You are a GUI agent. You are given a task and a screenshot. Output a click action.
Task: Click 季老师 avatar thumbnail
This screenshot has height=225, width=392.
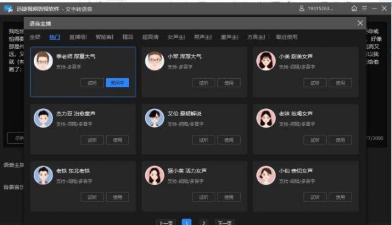[43, 61]
